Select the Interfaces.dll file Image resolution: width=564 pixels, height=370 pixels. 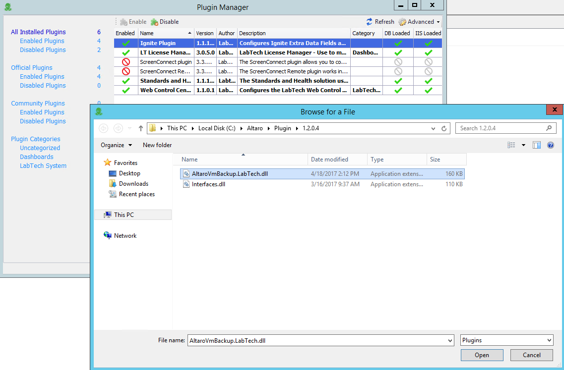pyautogui.click(x=208, y=184)
